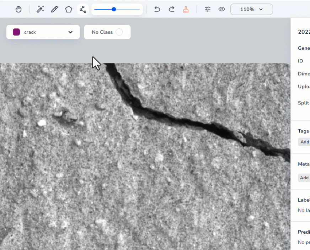Viewport: 310px width, 250px height.
Task: Expand the zoom level 110% dropdown
Action: tap(251, 9)
